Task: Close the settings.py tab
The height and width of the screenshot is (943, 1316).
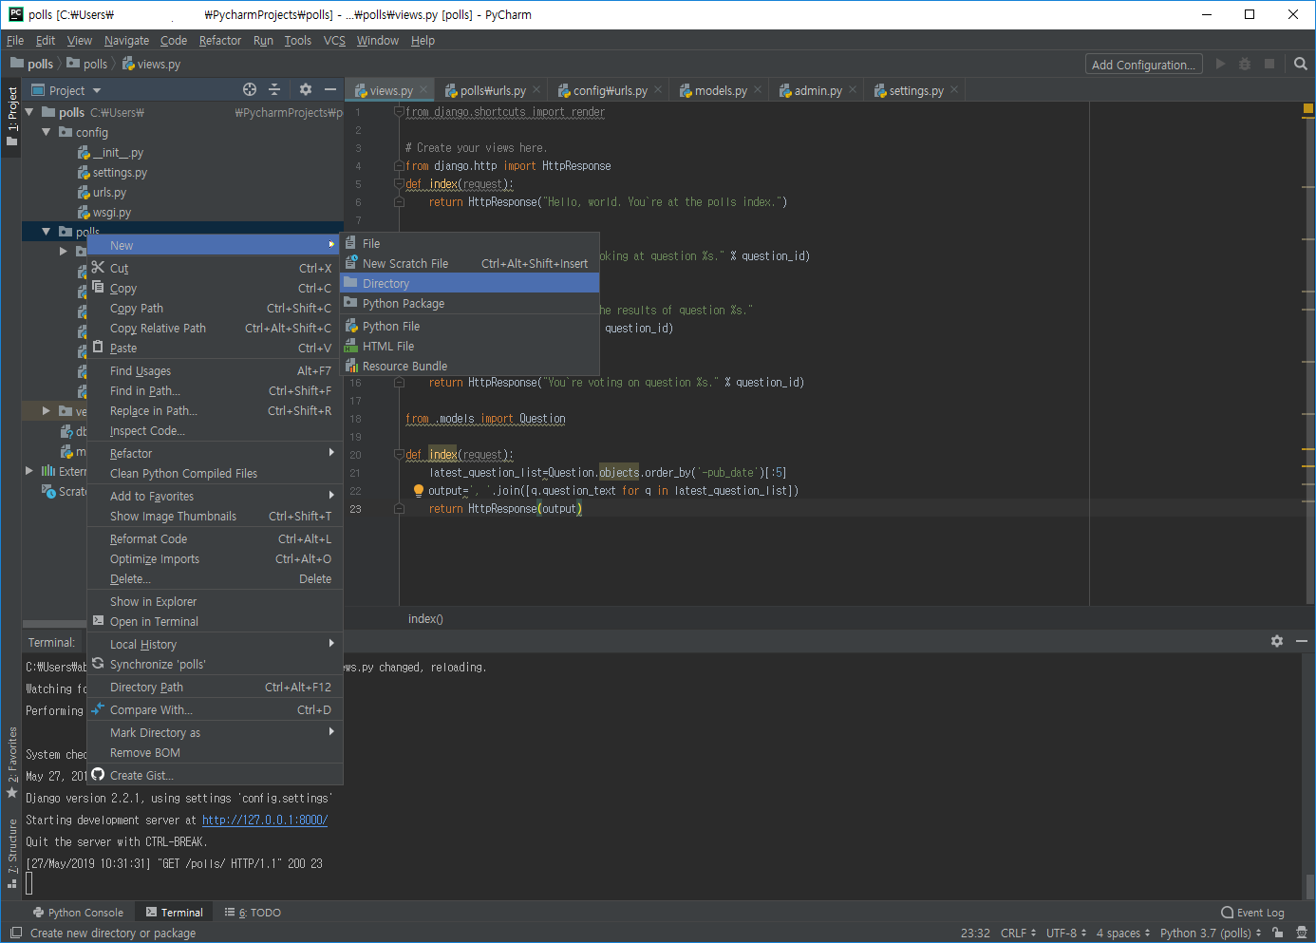Action: (x=954, y=89)
